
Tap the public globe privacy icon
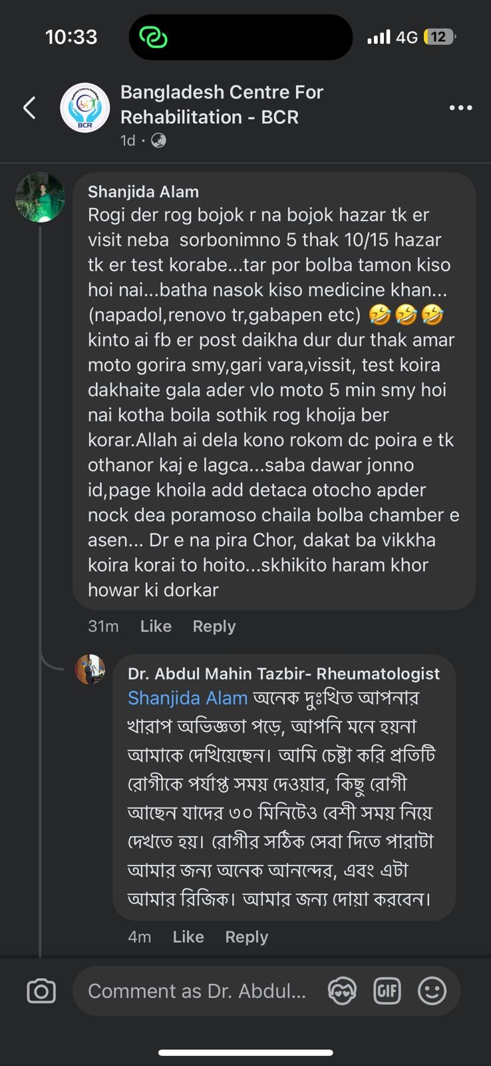pyautogui.click(x=158, y=141)
